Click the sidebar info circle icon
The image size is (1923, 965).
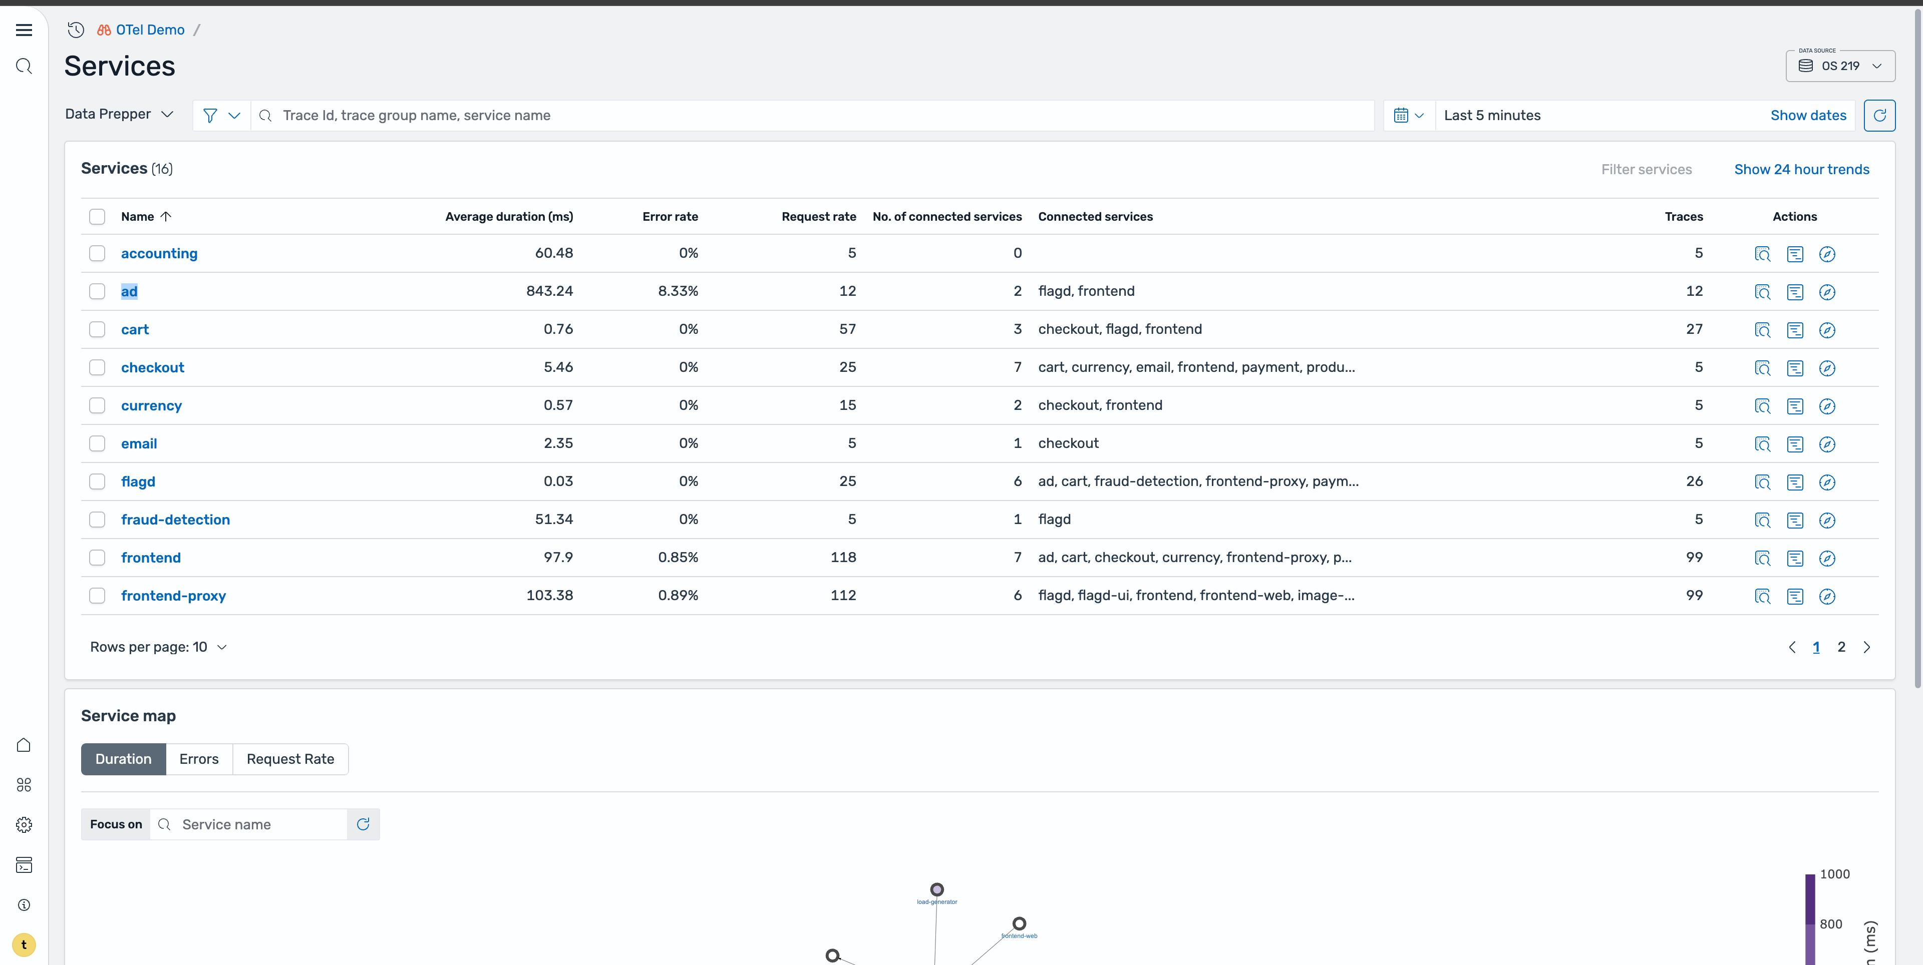coord(24,905)
